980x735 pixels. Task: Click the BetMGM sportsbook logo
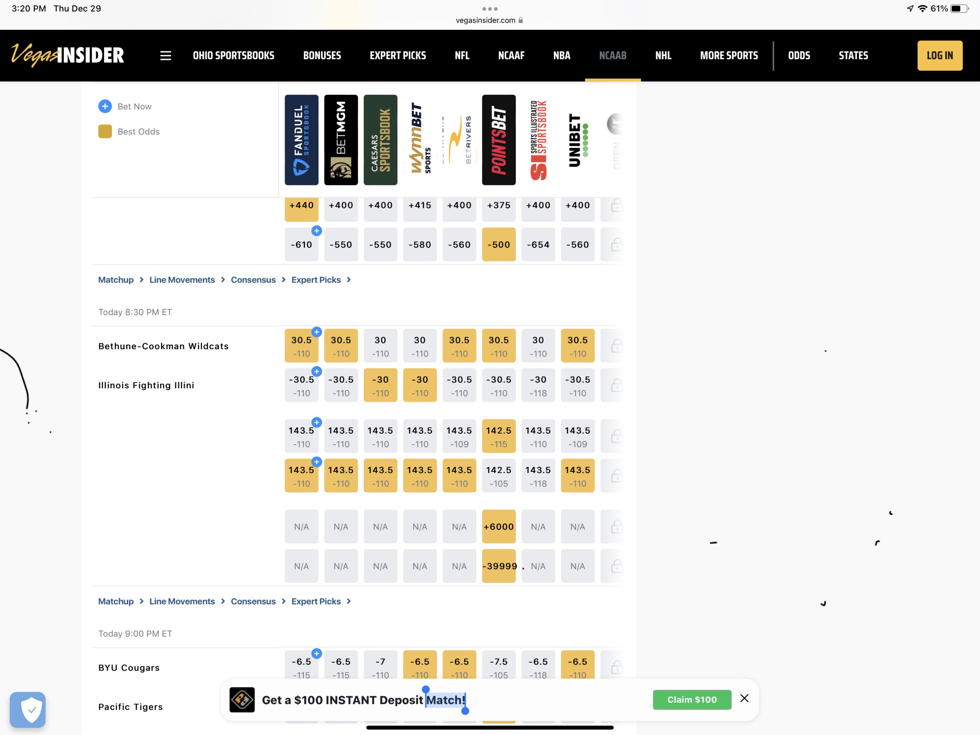(341, 140)
